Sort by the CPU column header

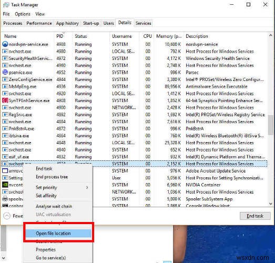tap(147, 36)
